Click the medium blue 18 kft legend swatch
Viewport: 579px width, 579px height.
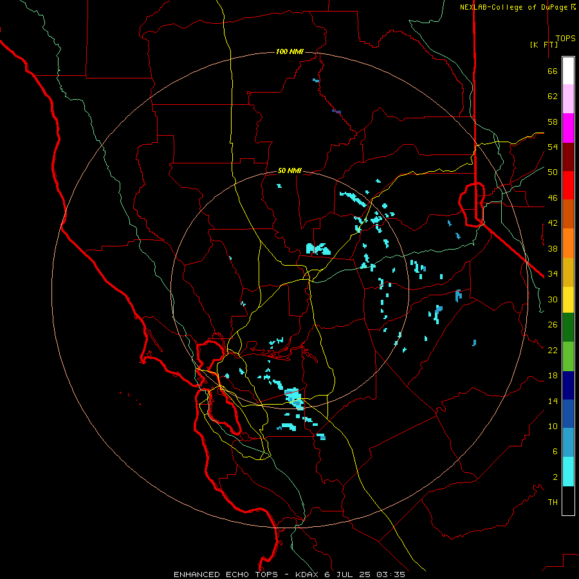pyautogui.click(x=568, y=414)
